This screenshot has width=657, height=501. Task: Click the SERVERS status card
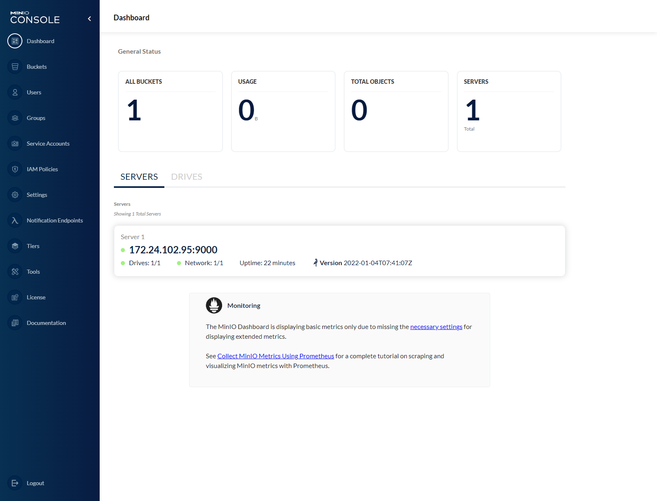(509, 111)
